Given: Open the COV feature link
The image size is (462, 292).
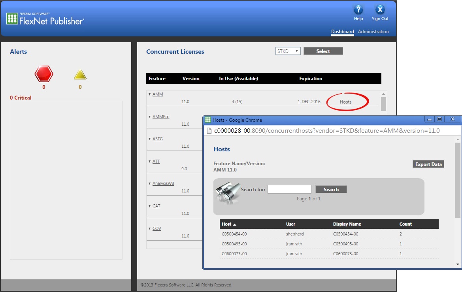Looking at the screenshot, I should (x=157, y=228).
